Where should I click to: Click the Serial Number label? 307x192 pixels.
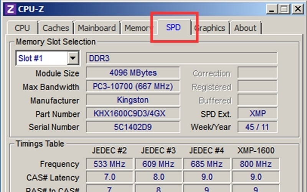coord(54,127)
